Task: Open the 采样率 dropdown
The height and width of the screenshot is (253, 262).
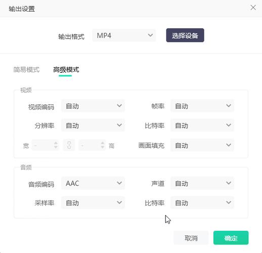Action: coord(93,202)
